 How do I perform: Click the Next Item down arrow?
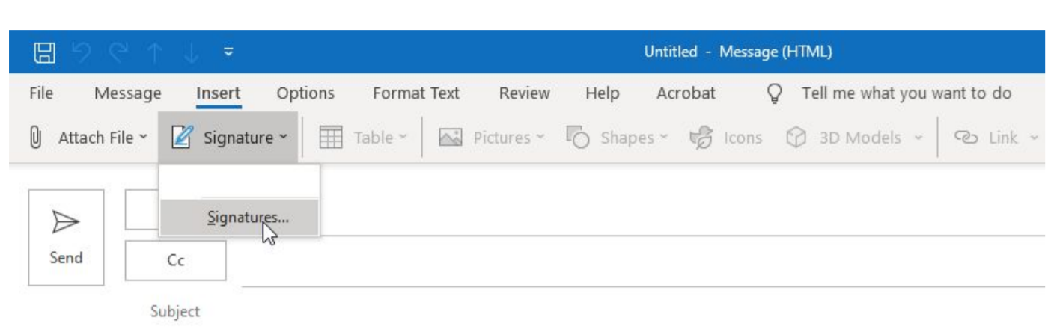(x=191, y=53)
